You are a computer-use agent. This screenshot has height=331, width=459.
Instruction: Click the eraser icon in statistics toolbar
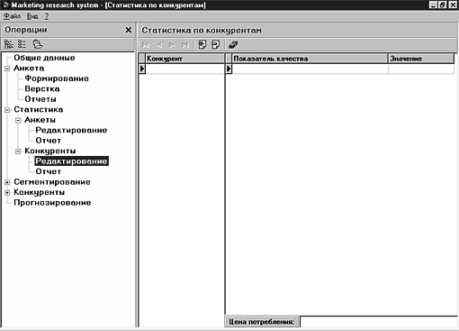[x=233, y=45]
